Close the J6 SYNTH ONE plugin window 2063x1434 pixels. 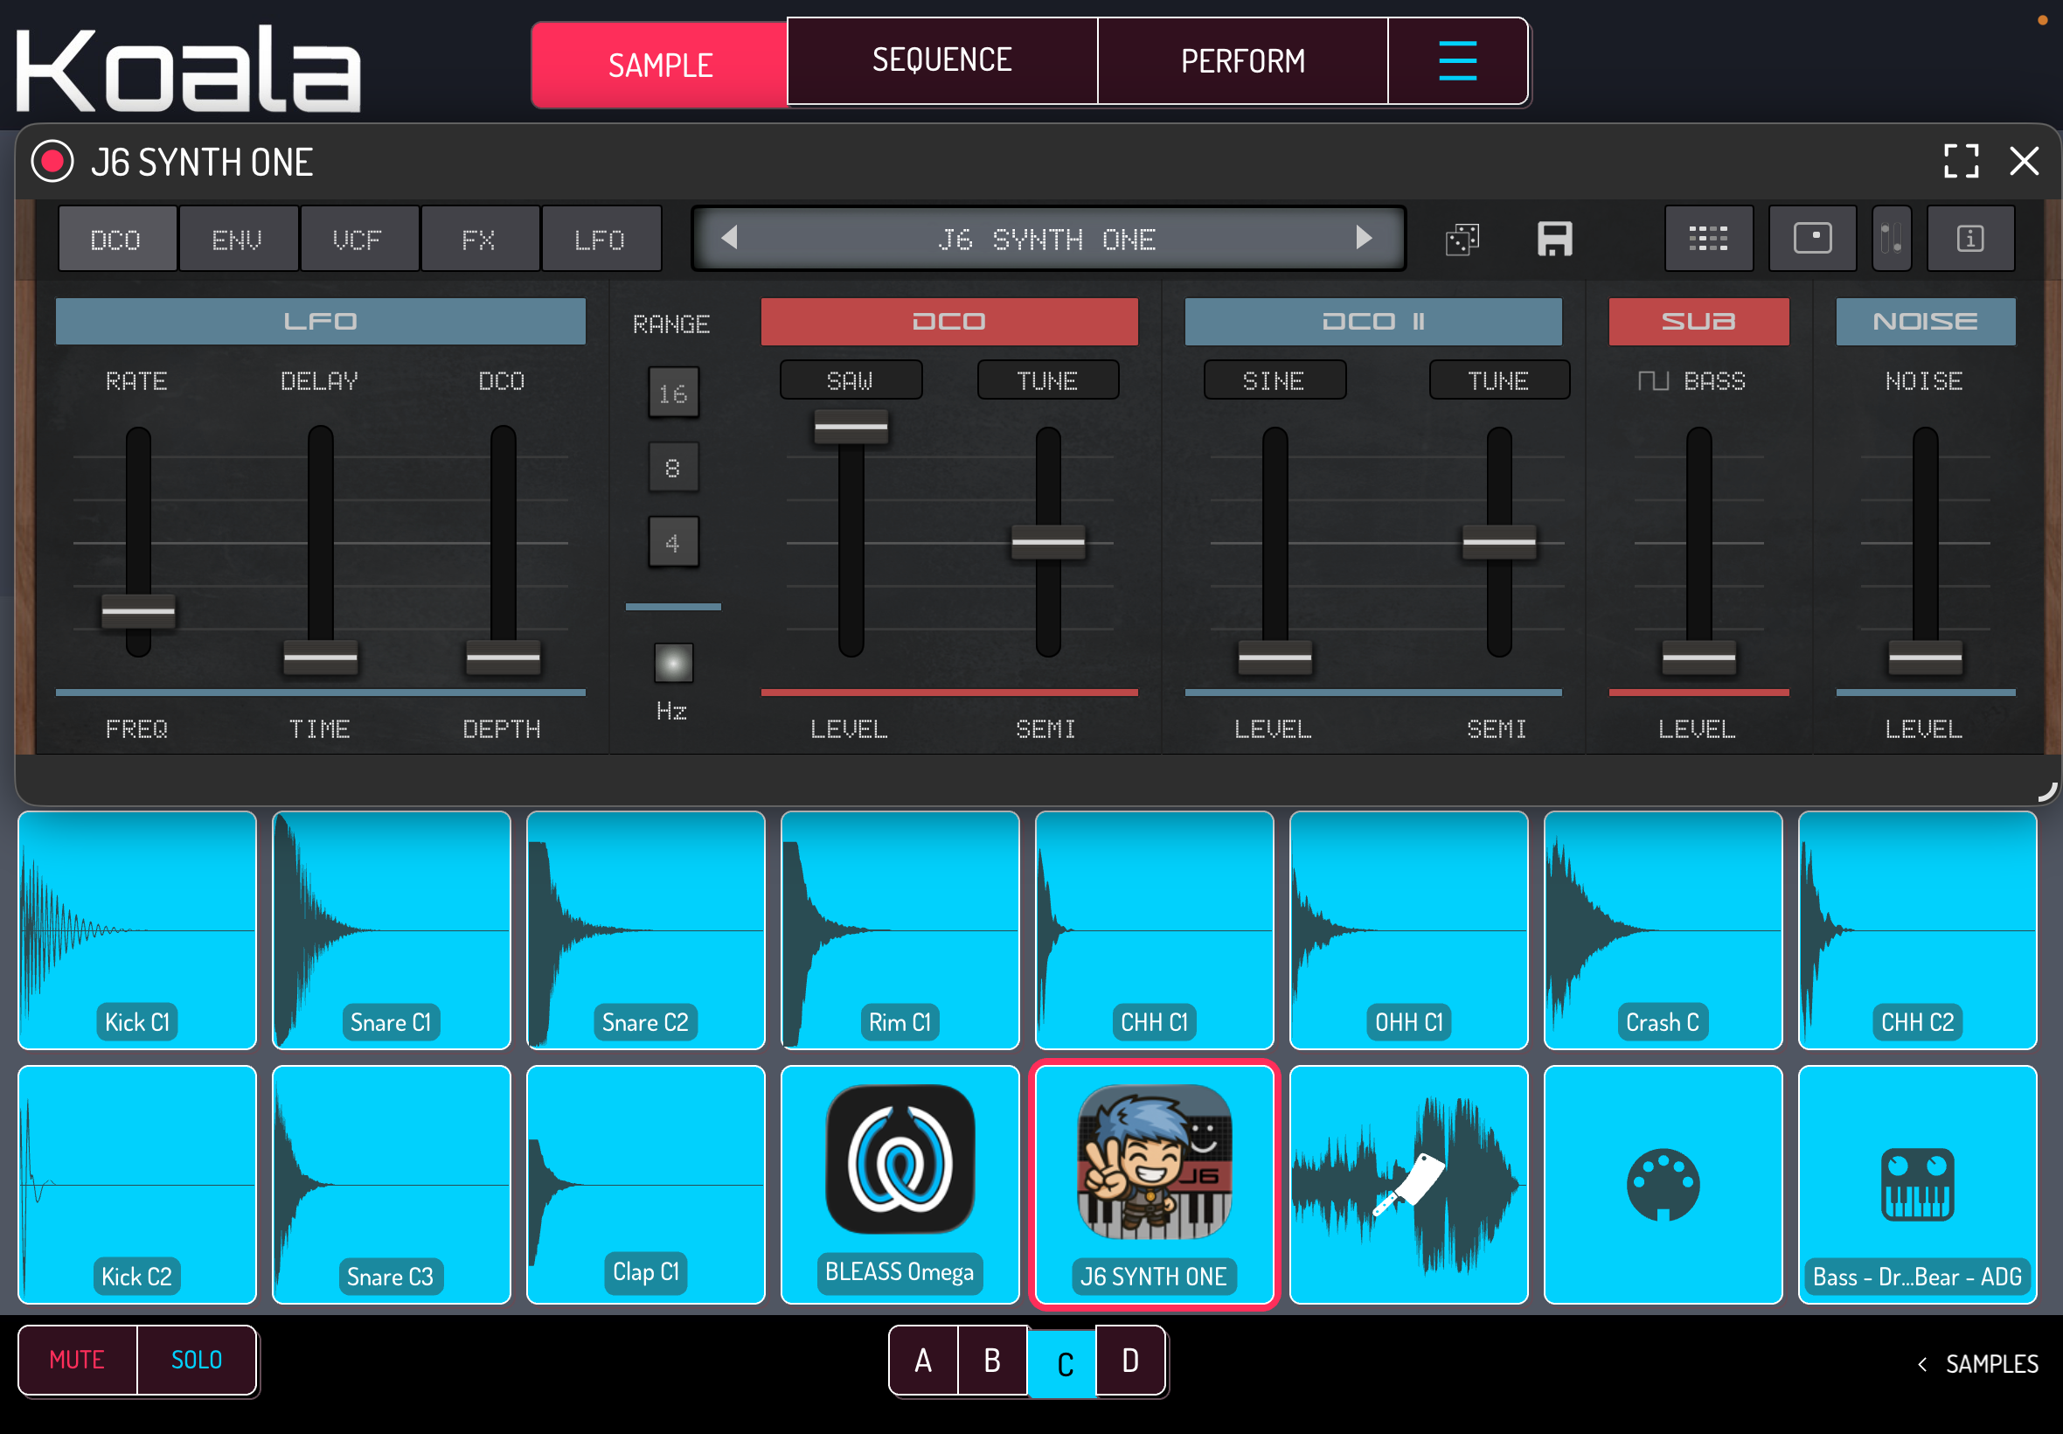2024,162
